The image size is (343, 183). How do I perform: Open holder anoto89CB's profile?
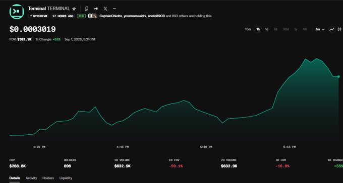click(x=156, y=16)
